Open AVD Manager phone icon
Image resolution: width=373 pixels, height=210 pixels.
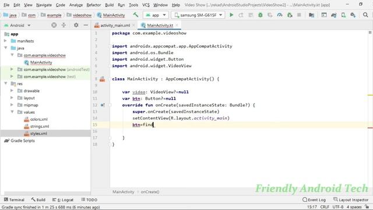[x=343, y=15]
